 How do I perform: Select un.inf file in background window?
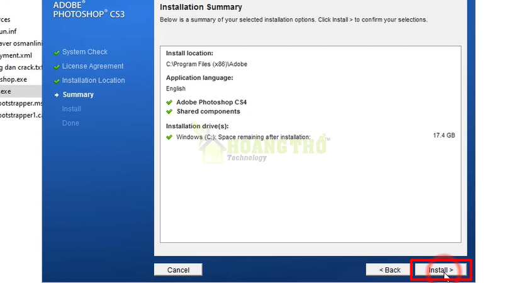[x=8, y=31]
